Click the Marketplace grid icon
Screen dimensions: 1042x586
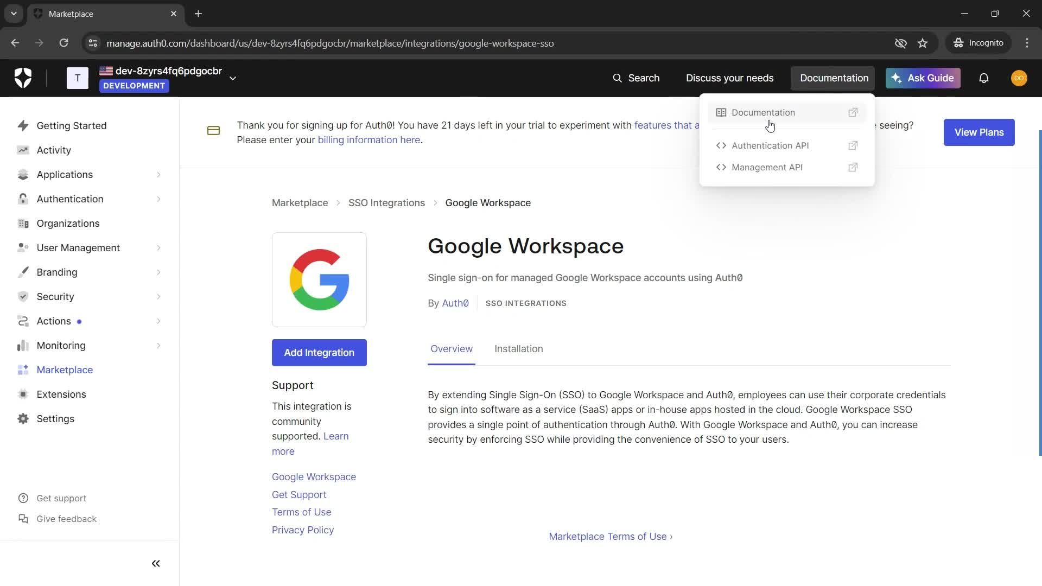[23, 370]
